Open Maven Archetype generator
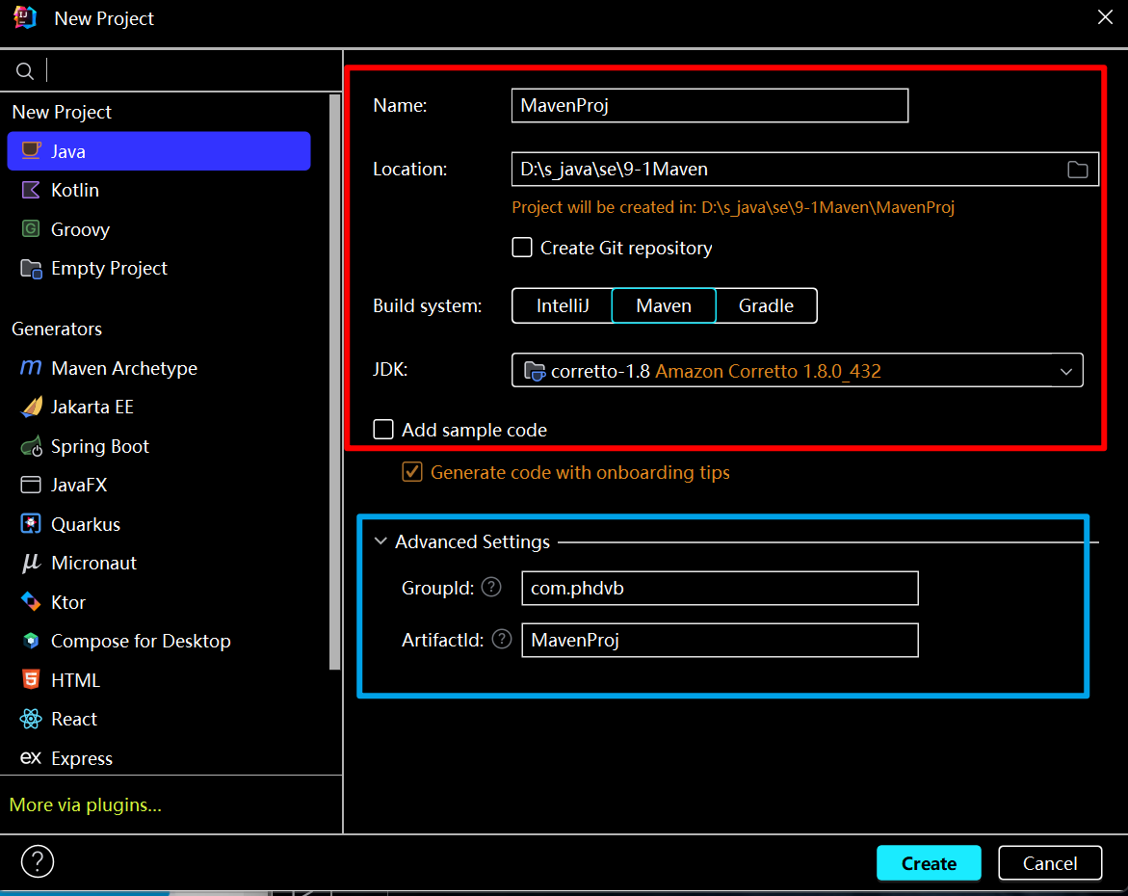1128x896 pixels. pos(159,368)
